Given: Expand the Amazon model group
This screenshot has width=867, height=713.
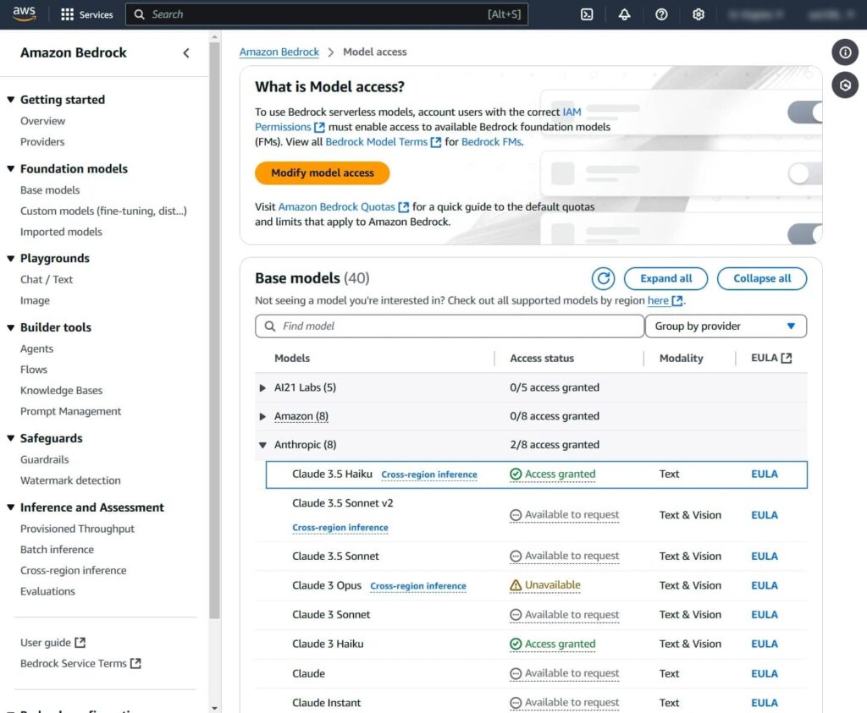Looking at the screenshot, I should pos(262,416).
